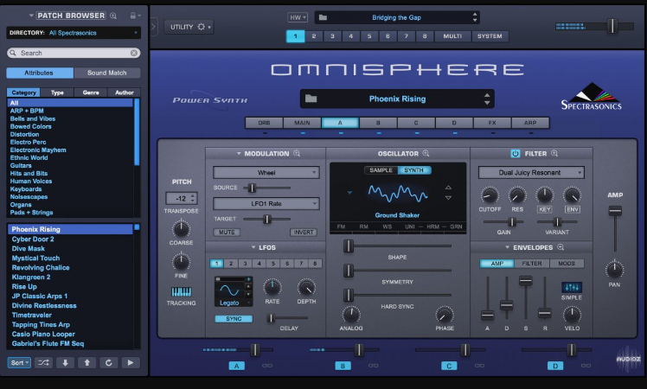Collapse the Envelopes section triangle

pos(507,247)
